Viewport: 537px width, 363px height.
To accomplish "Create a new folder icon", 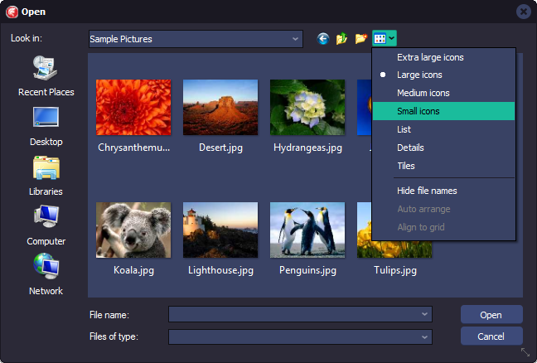I will coord(360,39).
